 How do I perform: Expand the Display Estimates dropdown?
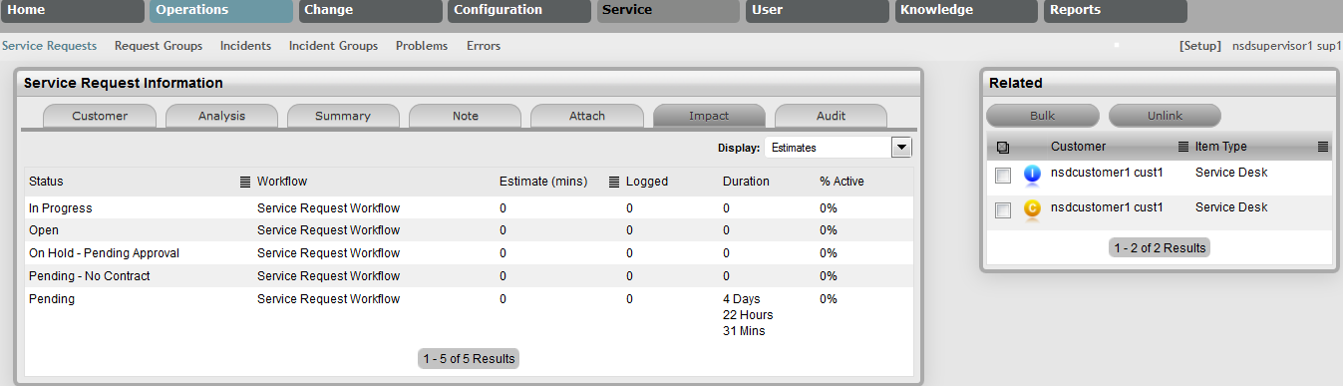(x=839, y=148)
